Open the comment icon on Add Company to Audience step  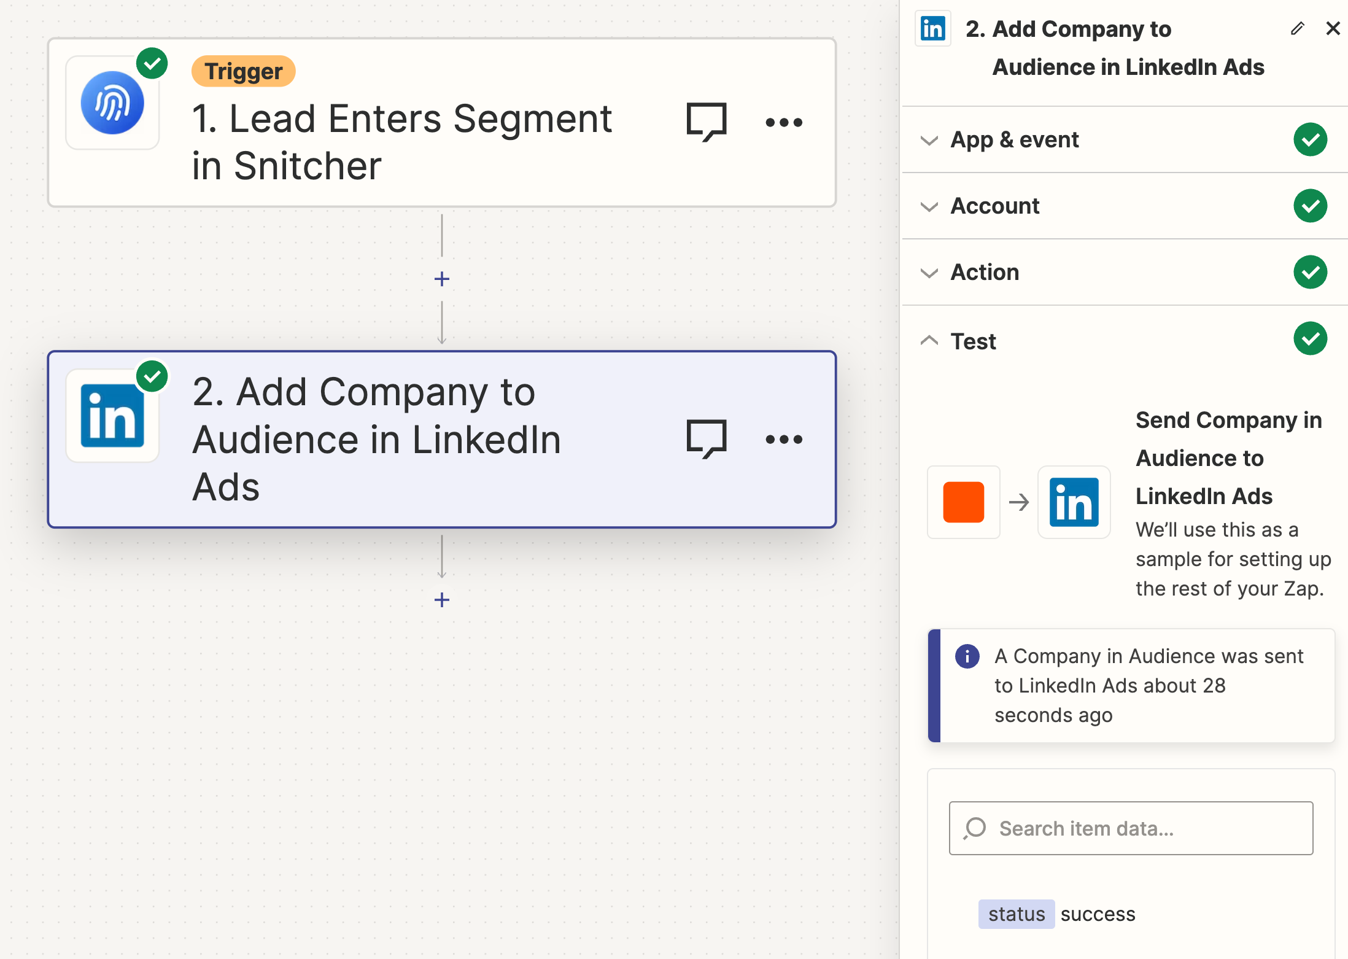[x=707, y=439]
